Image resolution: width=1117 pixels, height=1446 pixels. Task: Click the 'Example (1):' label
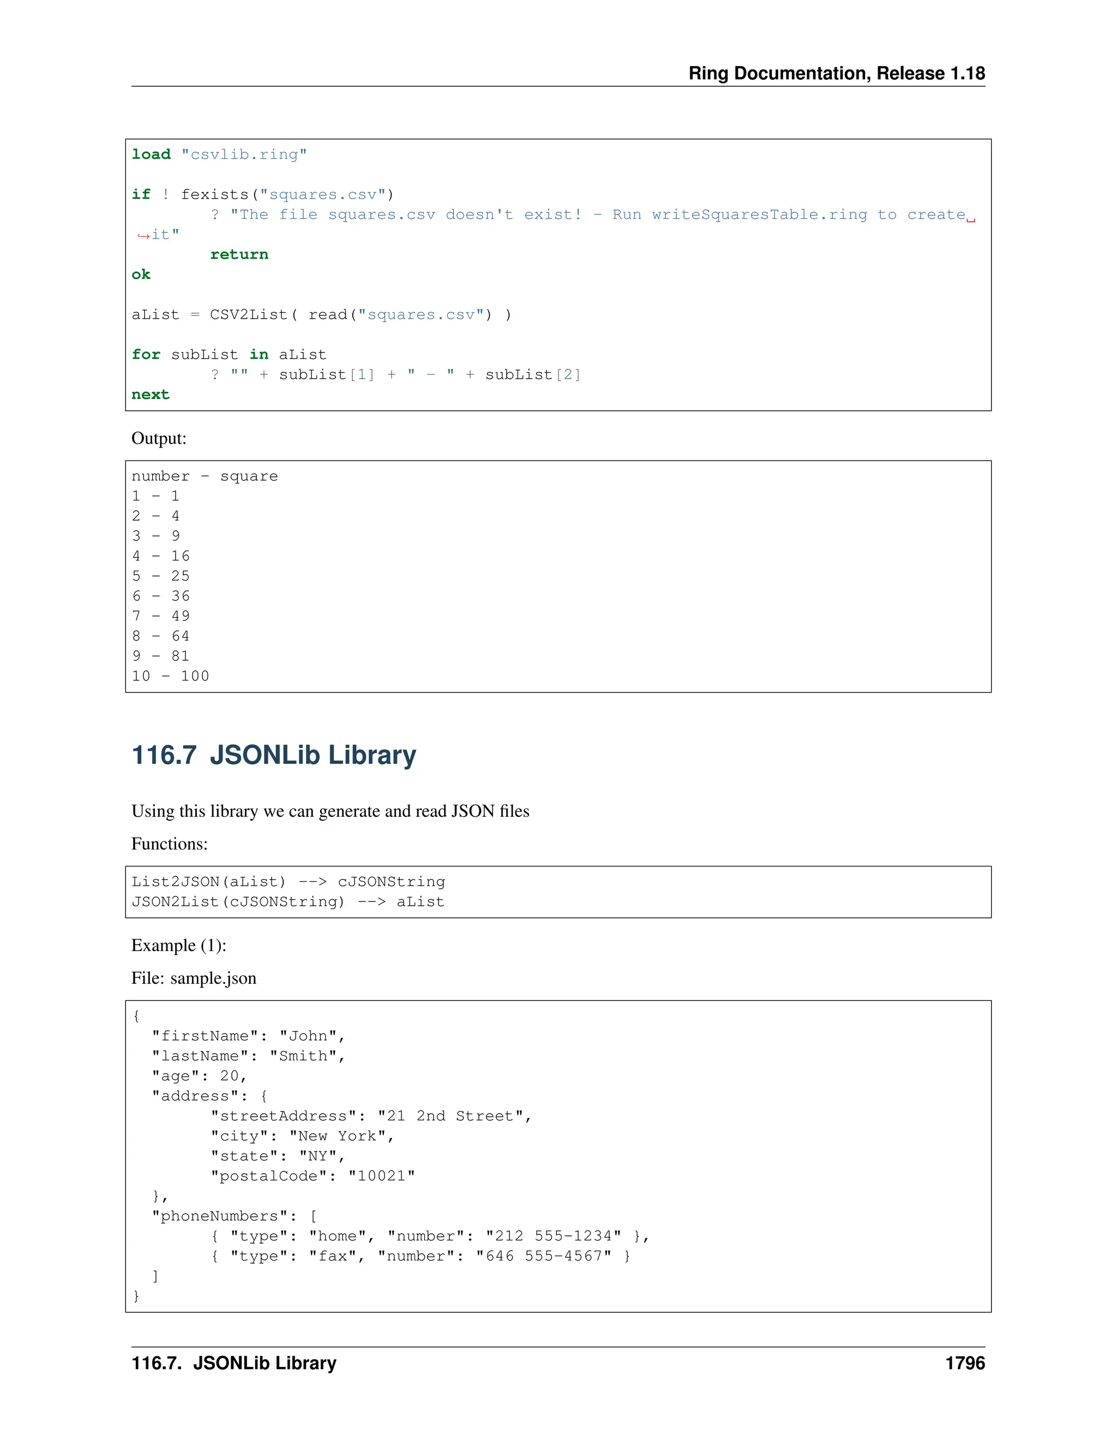179,946
